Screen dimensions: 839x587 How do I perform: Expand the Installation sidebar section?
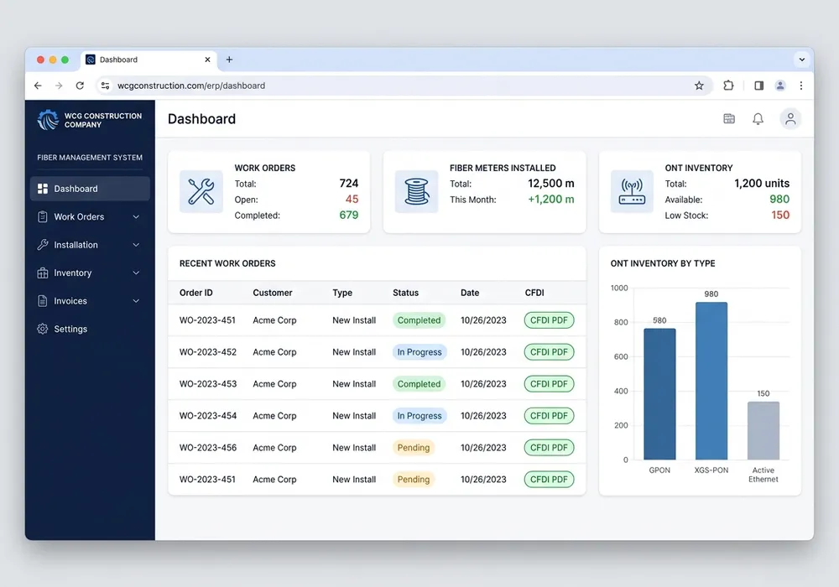90,245
